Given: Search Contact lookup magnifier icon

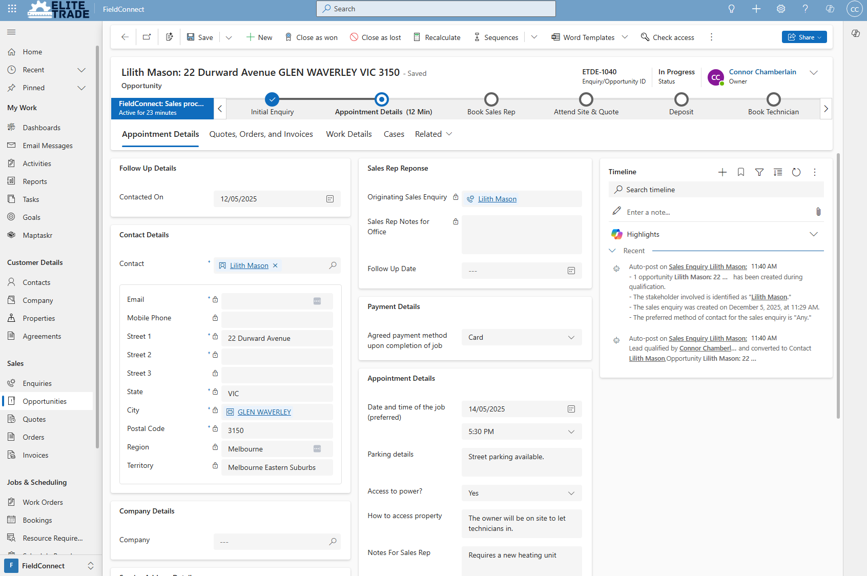Looking at the screenshot, I should [333, 265].
